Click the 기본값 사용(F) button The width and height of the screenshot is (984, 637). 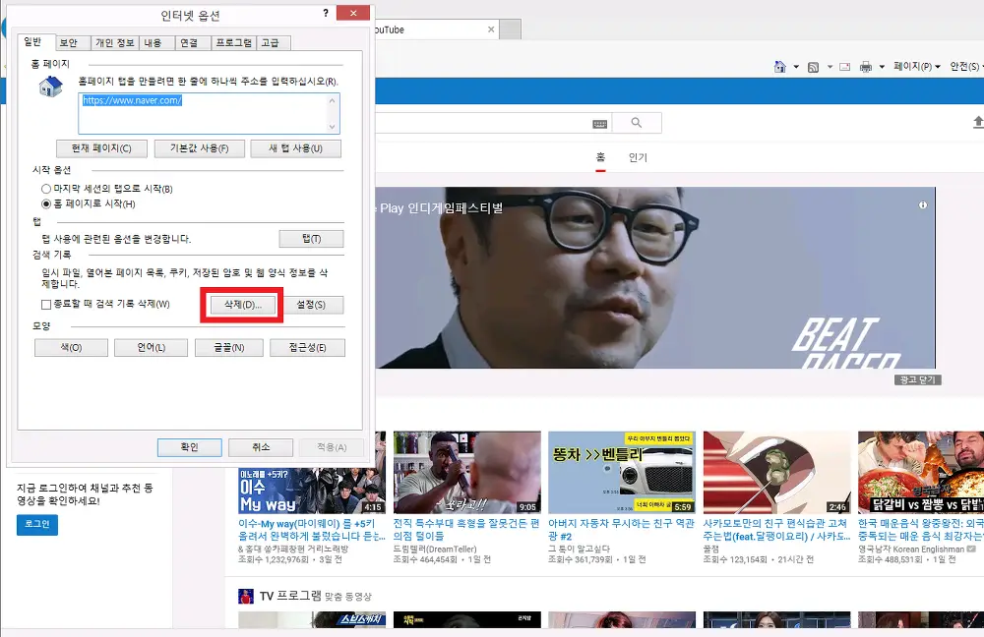click(x=199, y=148)
